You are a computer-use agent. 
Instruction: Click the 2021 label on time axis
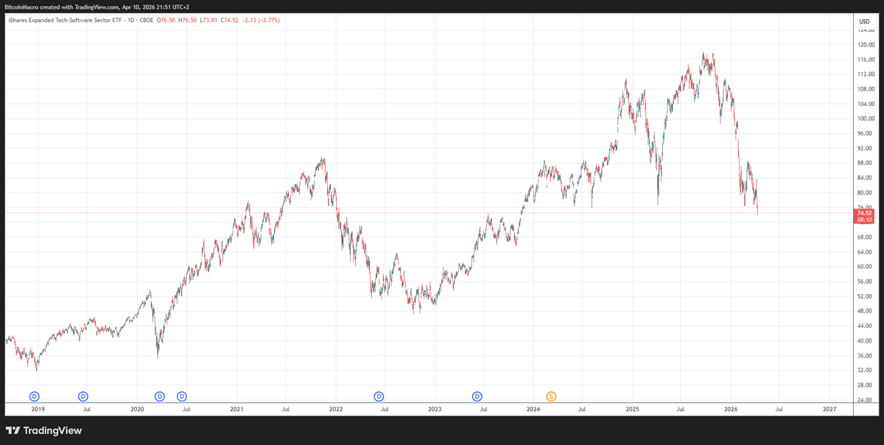point(236,408)
